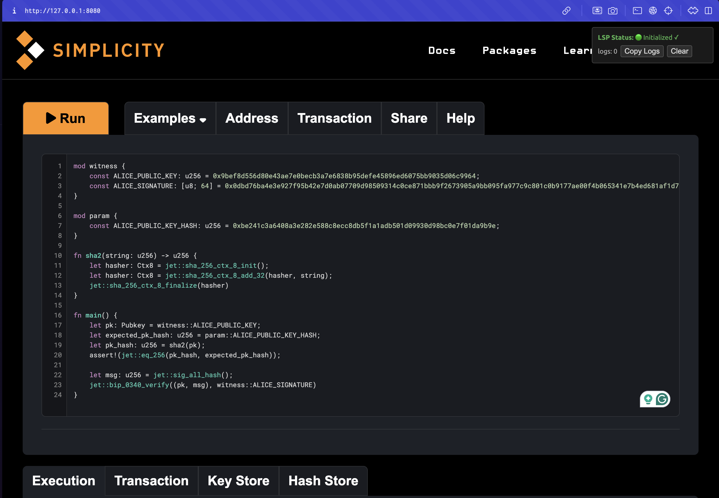The image size is (719, 498).
Task: Click the Grammarly G icon in editor
Action: click(x=662, y=399)
